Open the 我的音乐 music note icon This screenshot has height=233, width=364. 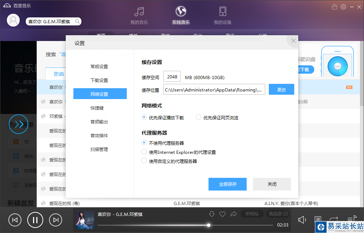(x=139, y=12)
